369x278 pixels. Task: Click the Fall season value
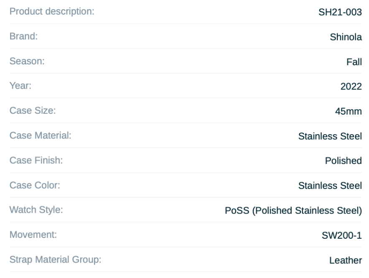[354, 62]
